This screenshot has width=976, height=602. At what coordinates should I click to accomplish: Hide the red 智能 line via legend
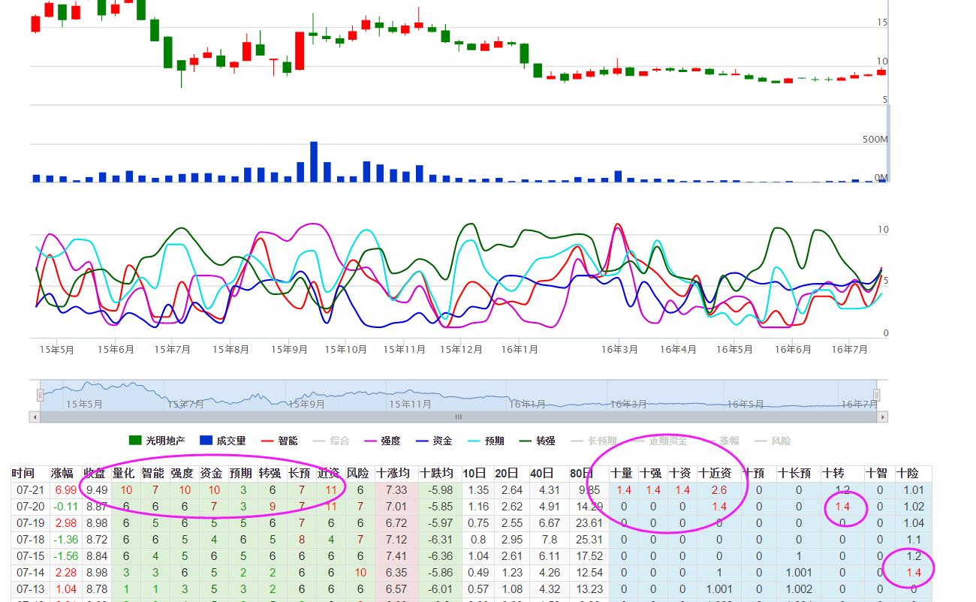tap(279, 441)
